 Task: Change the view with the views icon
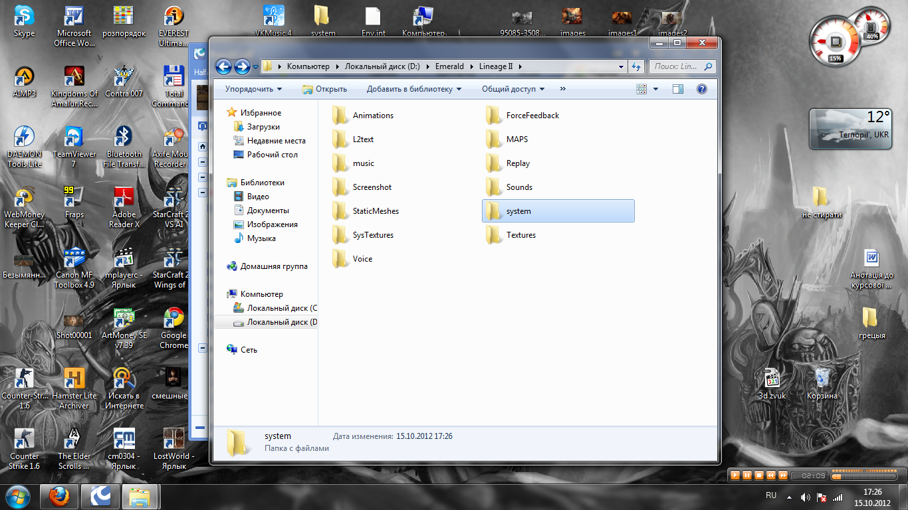tap(641, 89)
